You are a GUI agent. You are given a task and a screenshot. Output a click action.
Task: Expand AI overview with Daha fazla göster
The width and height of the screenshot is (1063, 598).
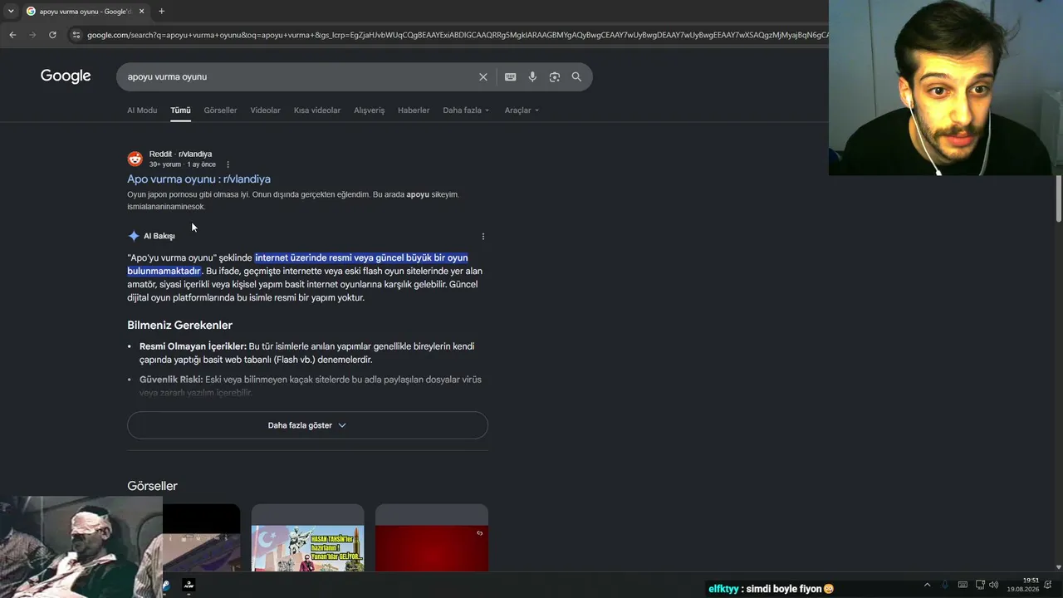[x=307, y=425]
